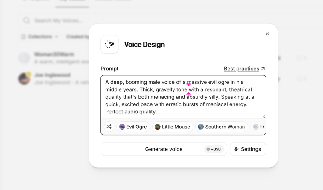Close the Voice Design dialog
Screen dimensions: 323x190
click(x=267, y=34)
